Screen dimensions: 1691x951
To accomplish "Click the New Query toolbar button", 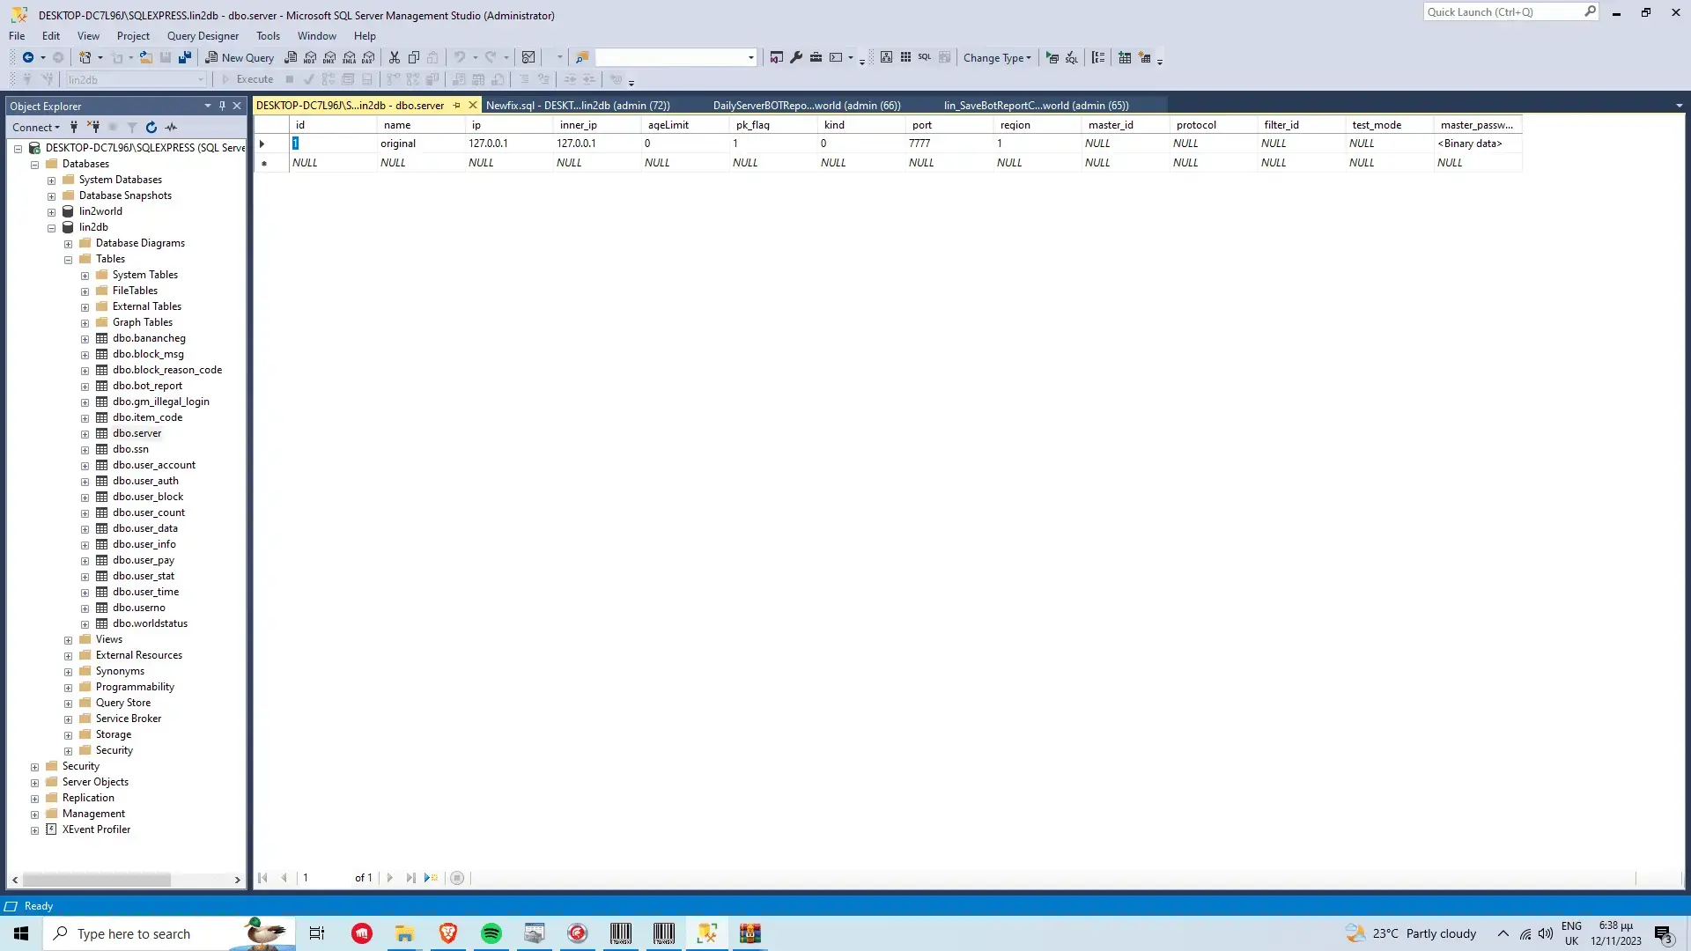I will 240,57.
